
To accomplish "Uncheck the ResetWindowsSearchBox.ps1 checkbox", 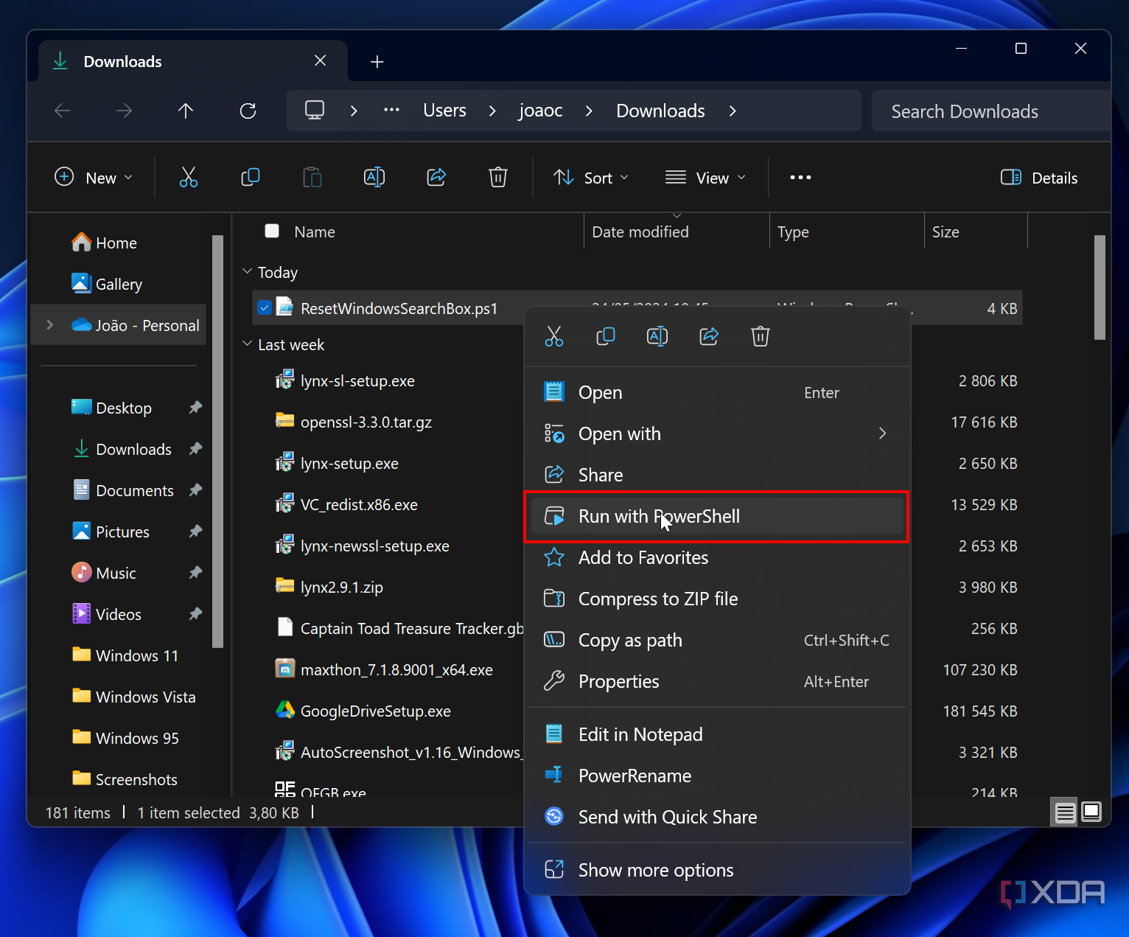I will (x=265, y=307).
